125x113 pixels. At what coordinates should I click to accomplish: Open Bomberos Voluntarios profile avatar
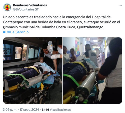[7, 7]
